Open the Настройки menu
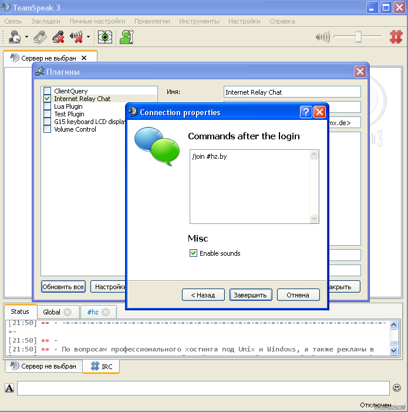Viewport: 408px width, 412px height. pos(244,21)
